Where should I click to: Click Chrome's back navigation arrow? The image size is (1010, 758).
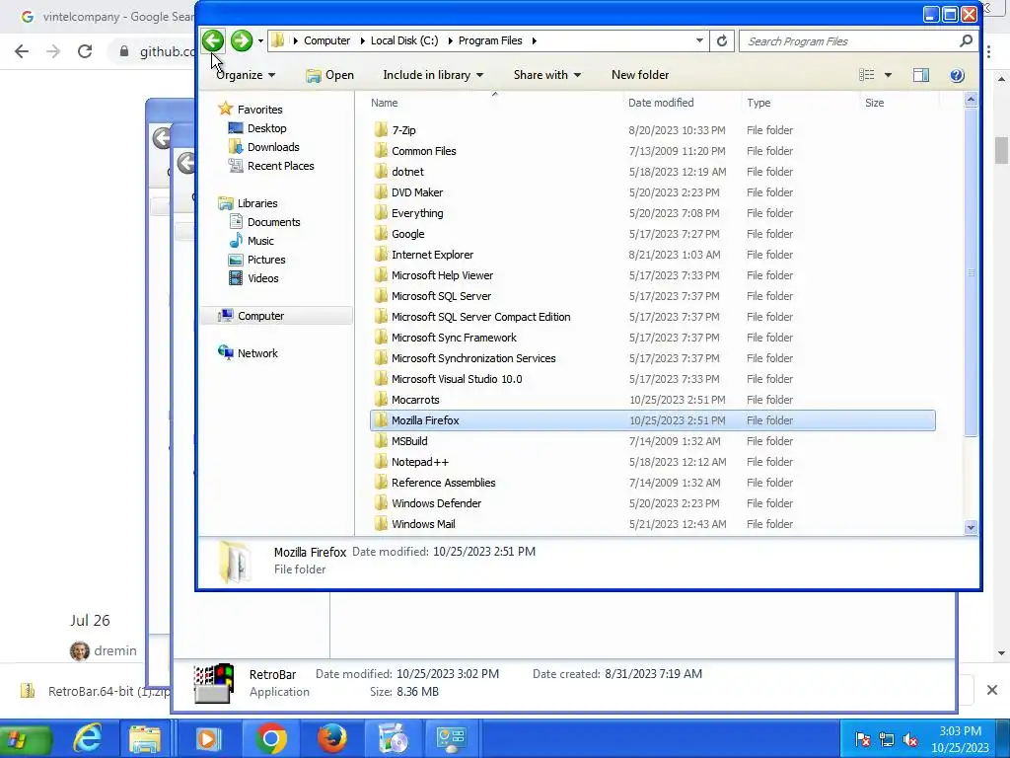[x=22, y=51]
